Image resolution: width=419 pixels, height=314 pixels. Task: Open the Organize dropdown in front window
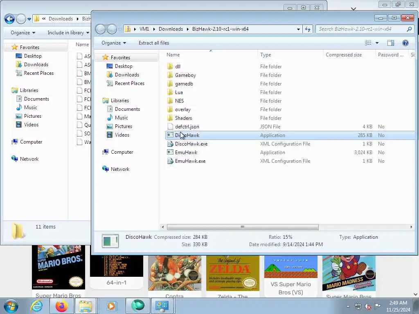point(114,43)
